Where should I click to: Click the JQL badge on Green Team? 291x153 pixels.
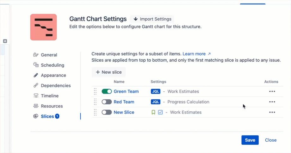tap(156, 92)
